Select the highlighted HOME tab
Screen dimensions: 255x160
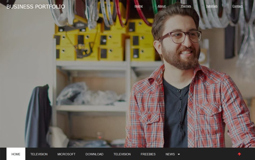pyautogui.click(x=16, y=154)
